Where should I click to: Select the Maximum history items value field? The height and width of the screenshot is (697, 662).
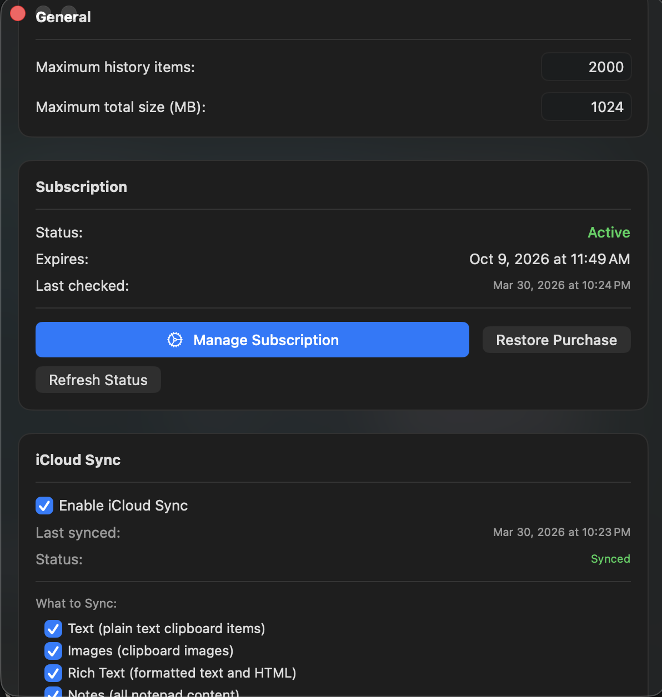tap(586, 67)
